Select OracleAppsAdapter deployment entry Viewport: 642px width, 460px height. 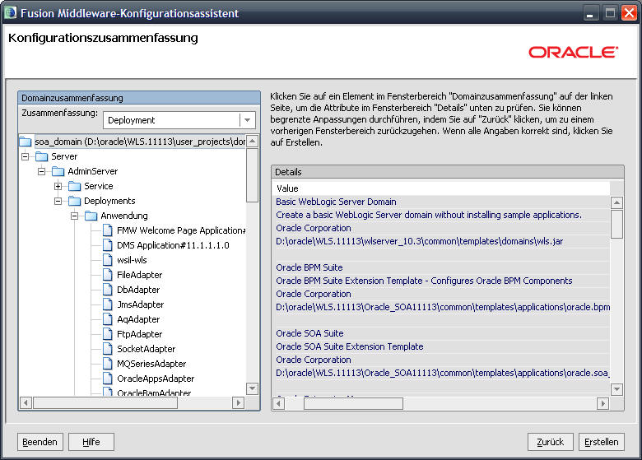tap(156, 379)
